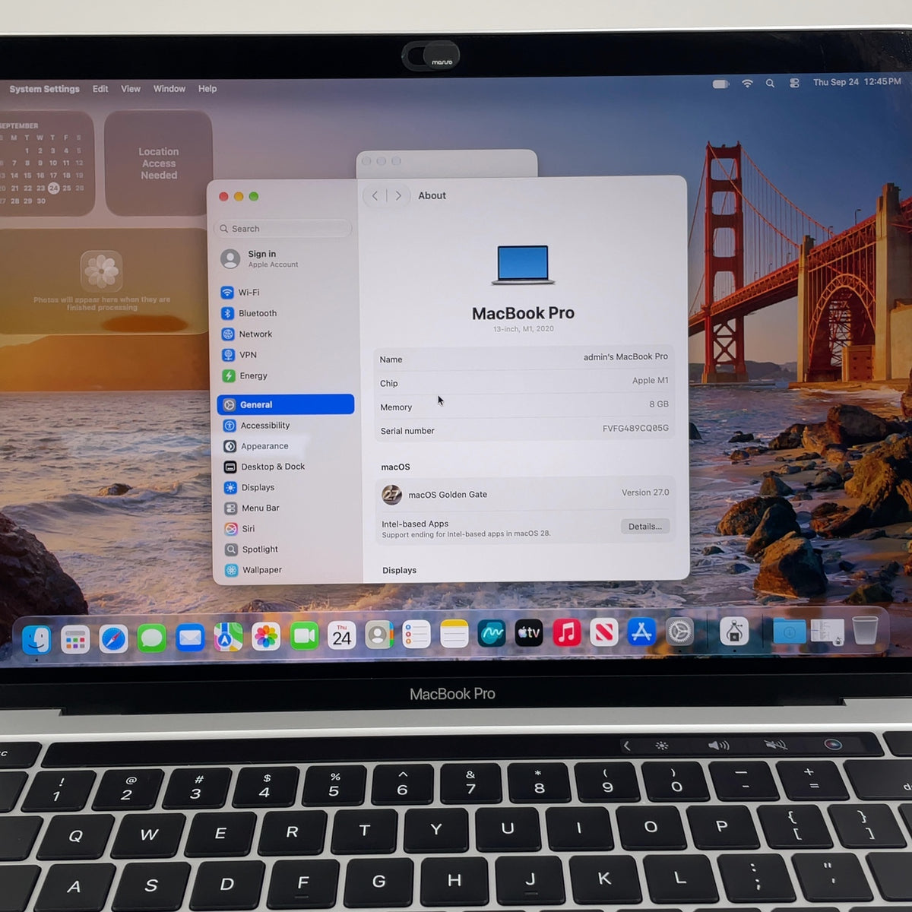Launch Reminders from the Dock
Viewport: 912px width, 912px height.
(416, 634)
